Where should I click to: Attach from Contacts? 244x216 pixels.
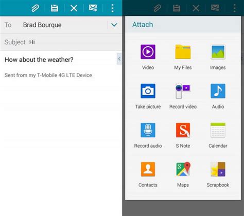(148, 174)
